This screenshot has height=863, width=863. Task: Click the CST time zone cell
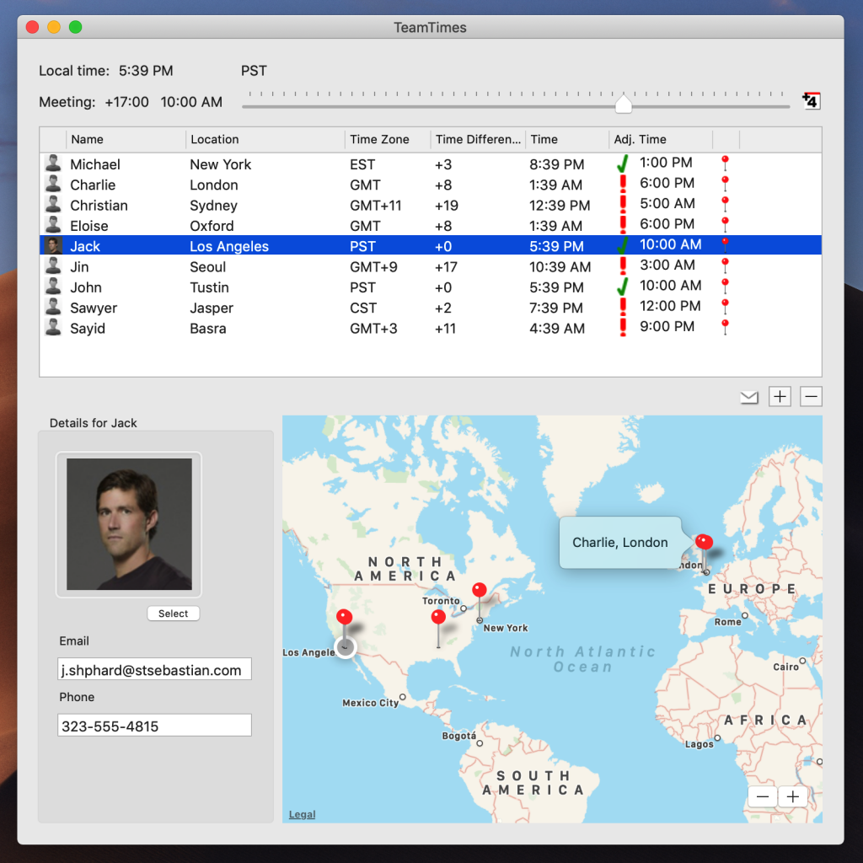coord(363,308)
